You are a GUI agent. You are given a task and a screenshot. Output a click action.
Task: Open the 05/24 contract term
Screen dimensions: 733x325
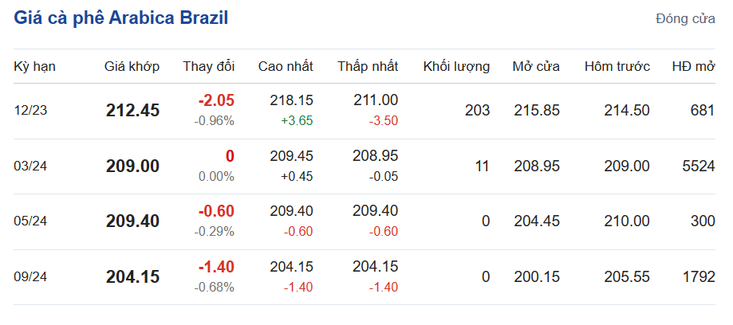point(31,221)
